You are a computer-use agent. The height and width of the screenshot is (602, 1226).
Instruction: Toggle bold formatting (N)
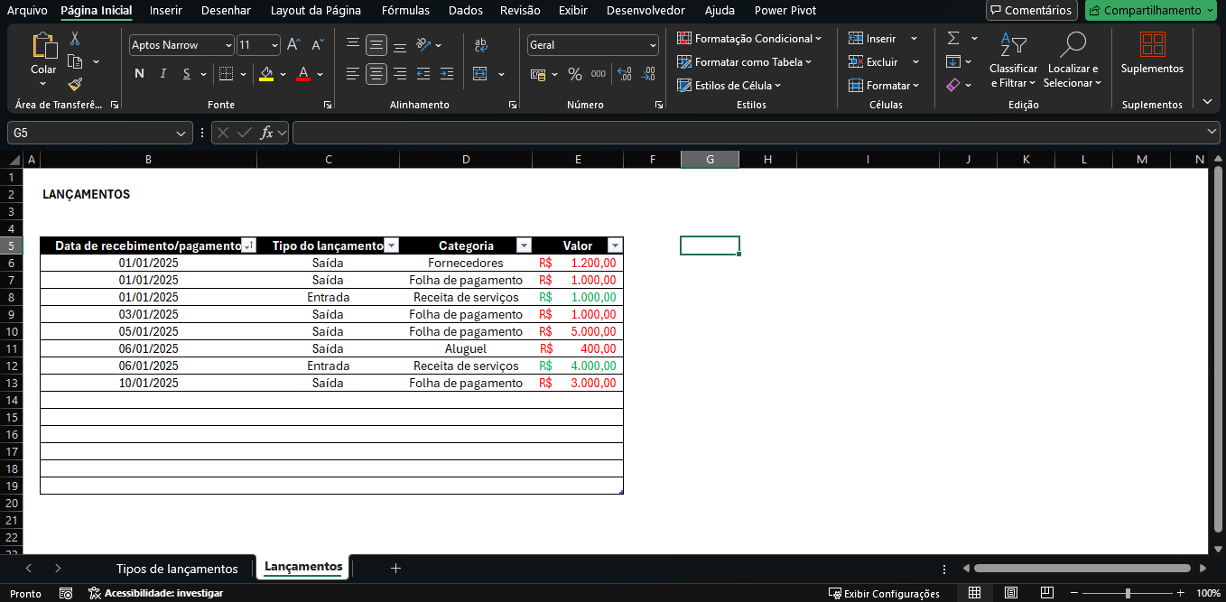(x=139, y=74)
